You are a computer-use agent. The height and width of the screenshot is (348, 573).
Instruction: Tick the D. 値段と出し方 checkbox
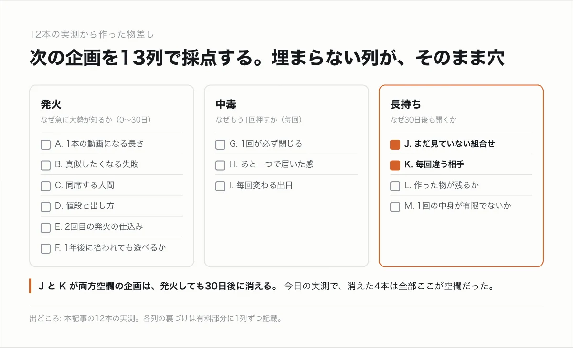click(45, 207)
